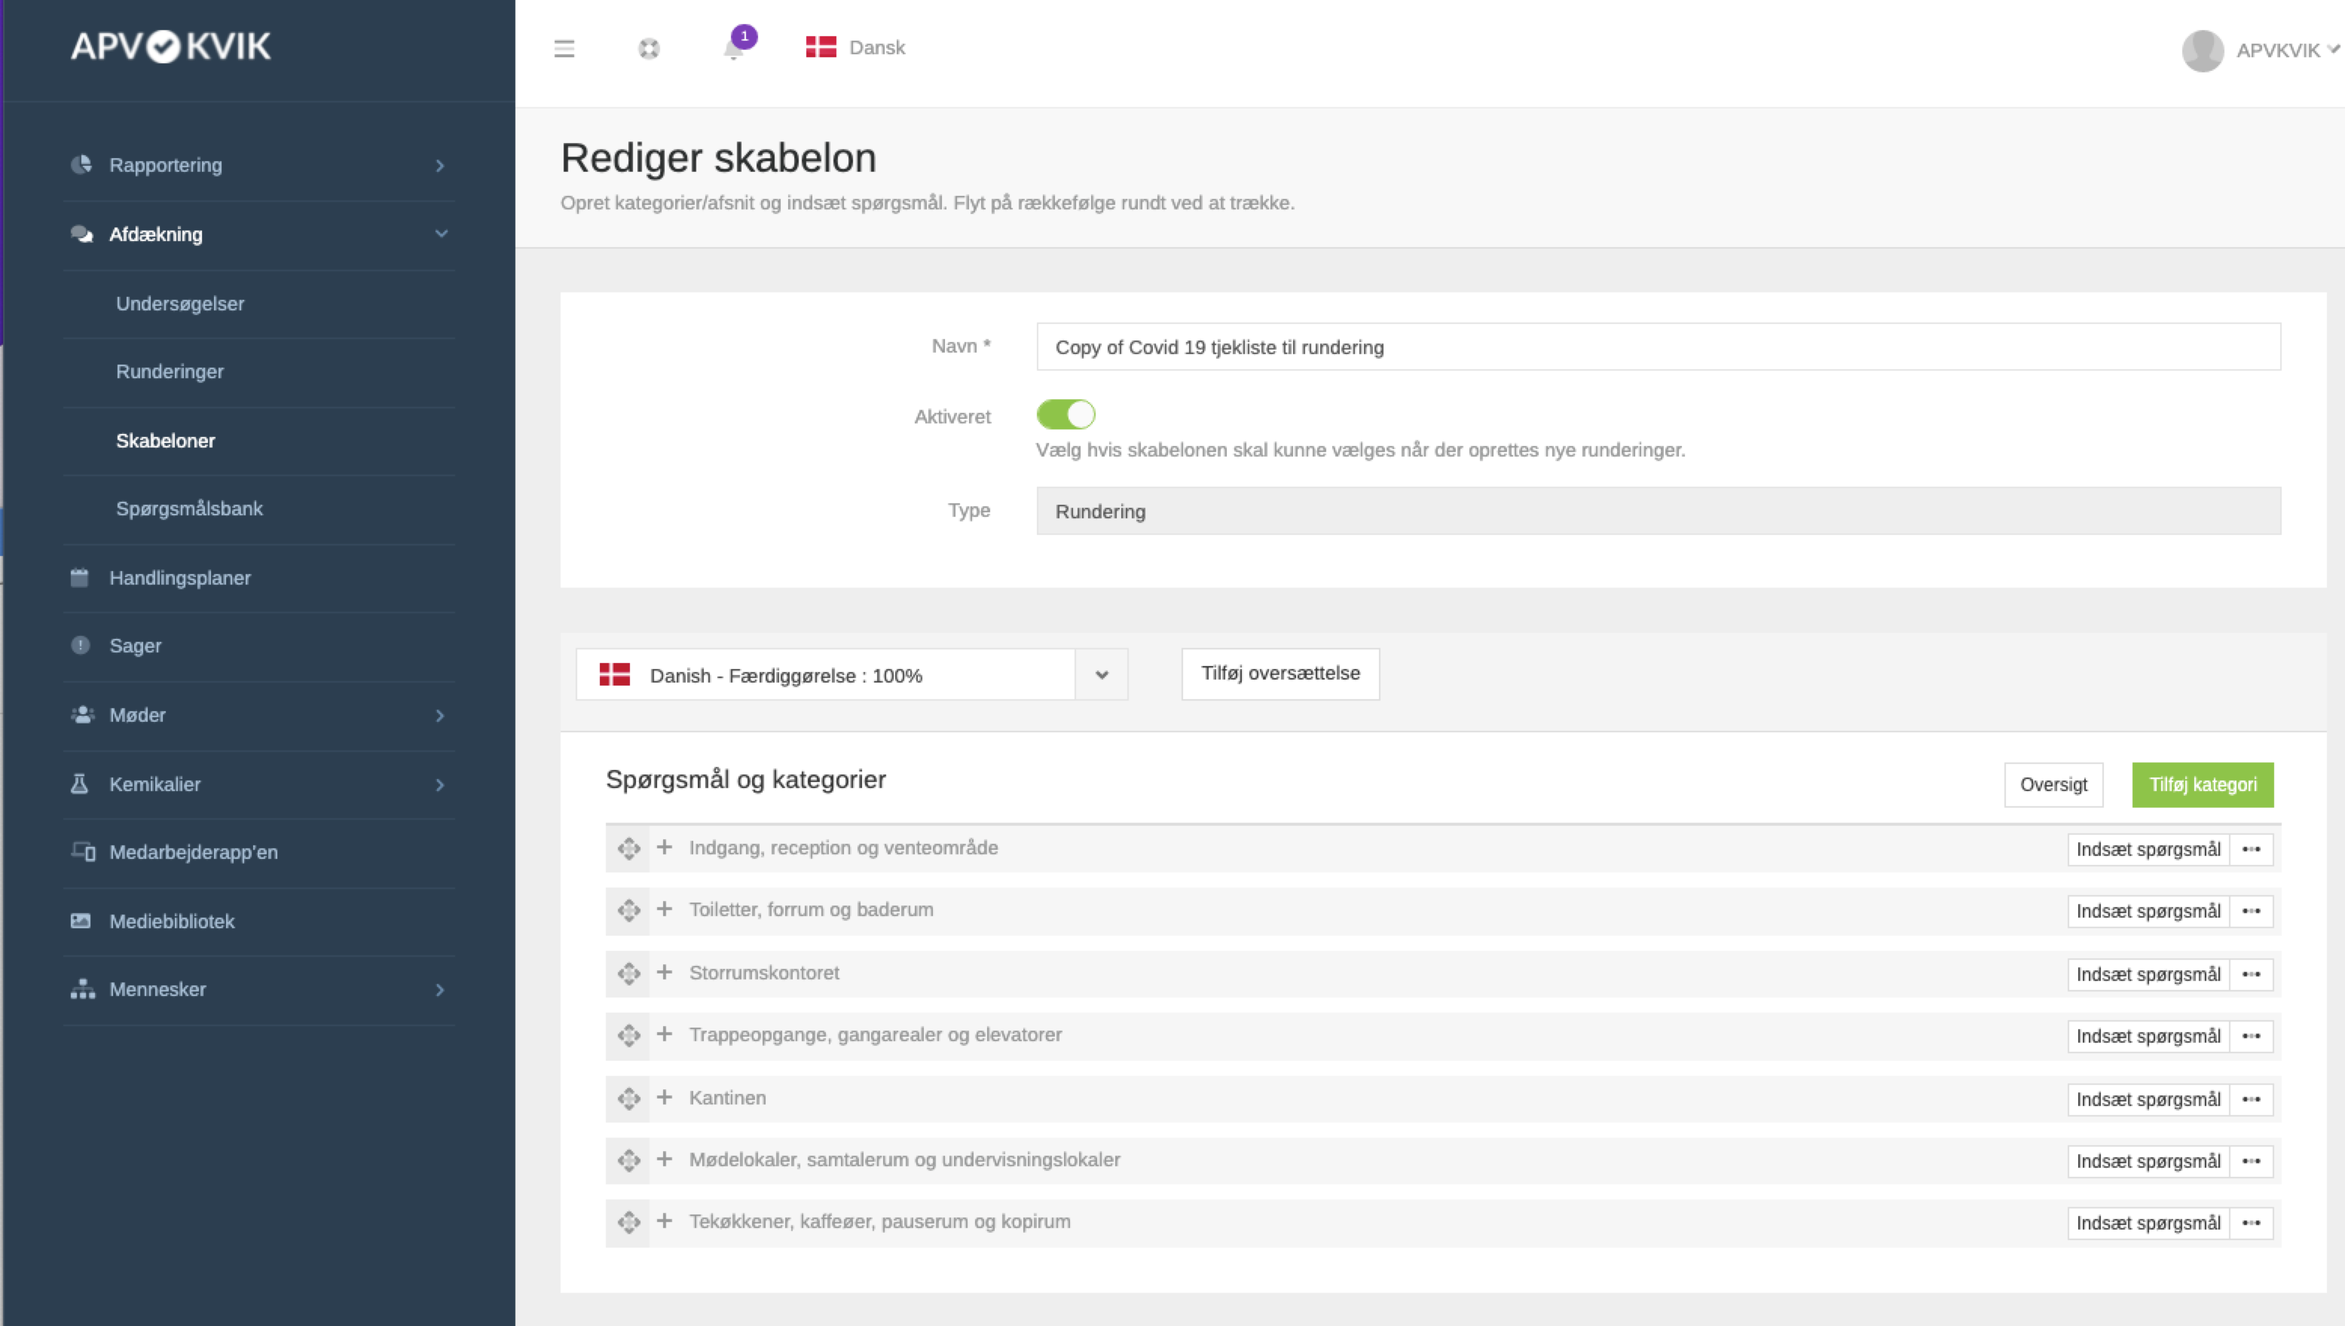Click the Tilføj kategori button

(2201, 784)
